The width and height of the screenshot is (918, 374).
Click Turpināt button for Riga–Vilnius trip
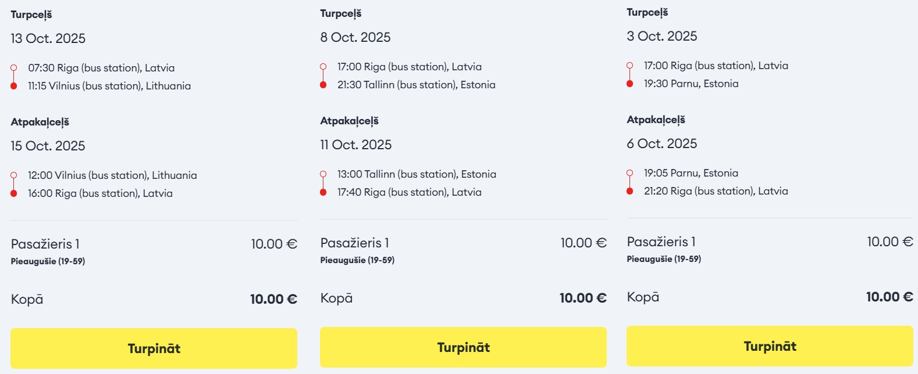(154, 348)
